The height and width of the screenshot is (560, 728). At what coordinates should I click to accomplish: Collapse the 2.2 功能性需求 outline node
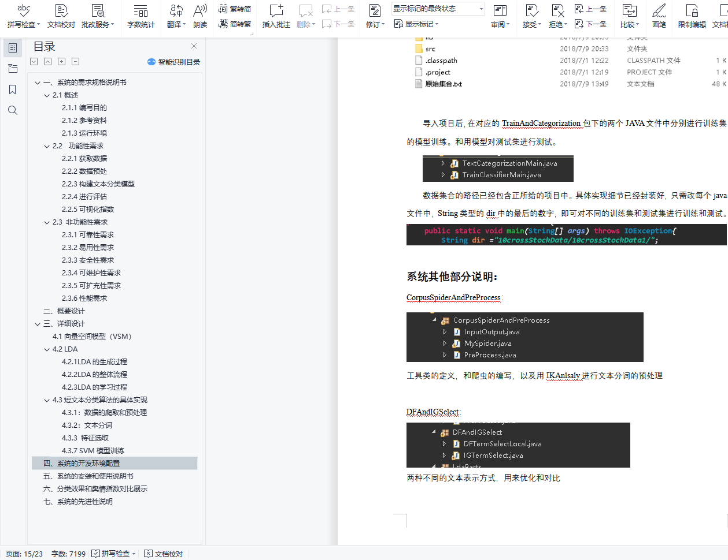(x=47, y=146)
